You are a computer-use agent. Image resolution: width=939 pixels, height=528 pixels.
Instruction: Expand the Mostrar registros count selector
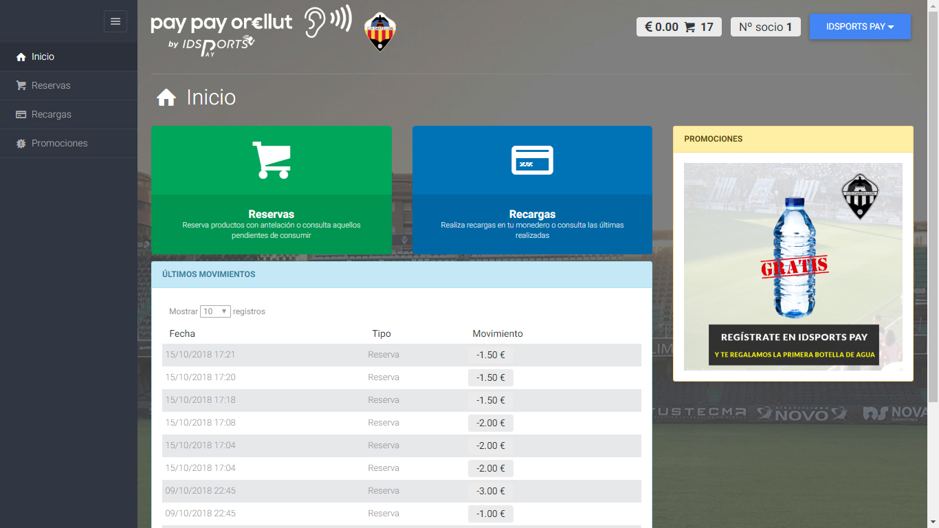click(x=215, y=311)
